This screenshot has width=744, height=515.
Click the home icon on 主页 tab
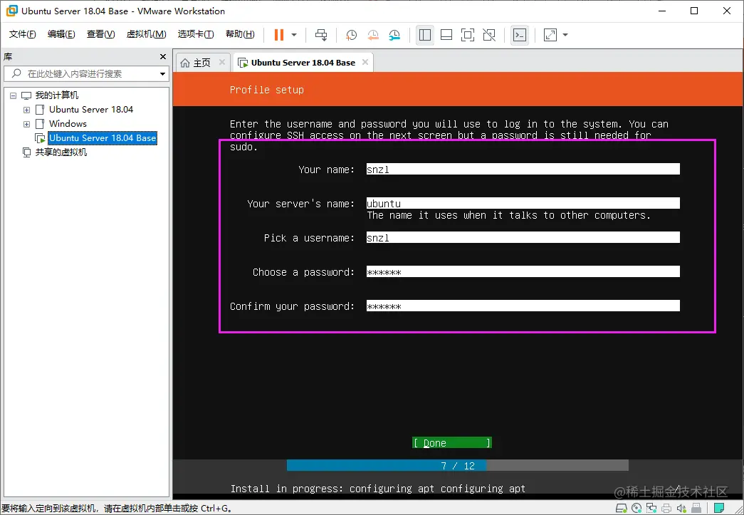click(x=186, y=63)
